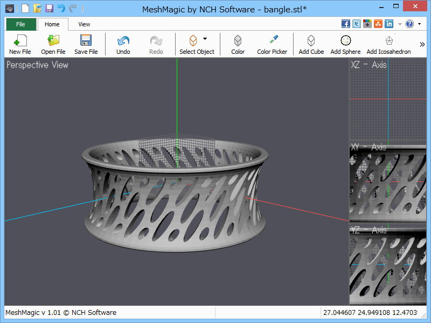
Task: Open a mesh with Open File
Action: pyautogui.click(x=53, y=44)
